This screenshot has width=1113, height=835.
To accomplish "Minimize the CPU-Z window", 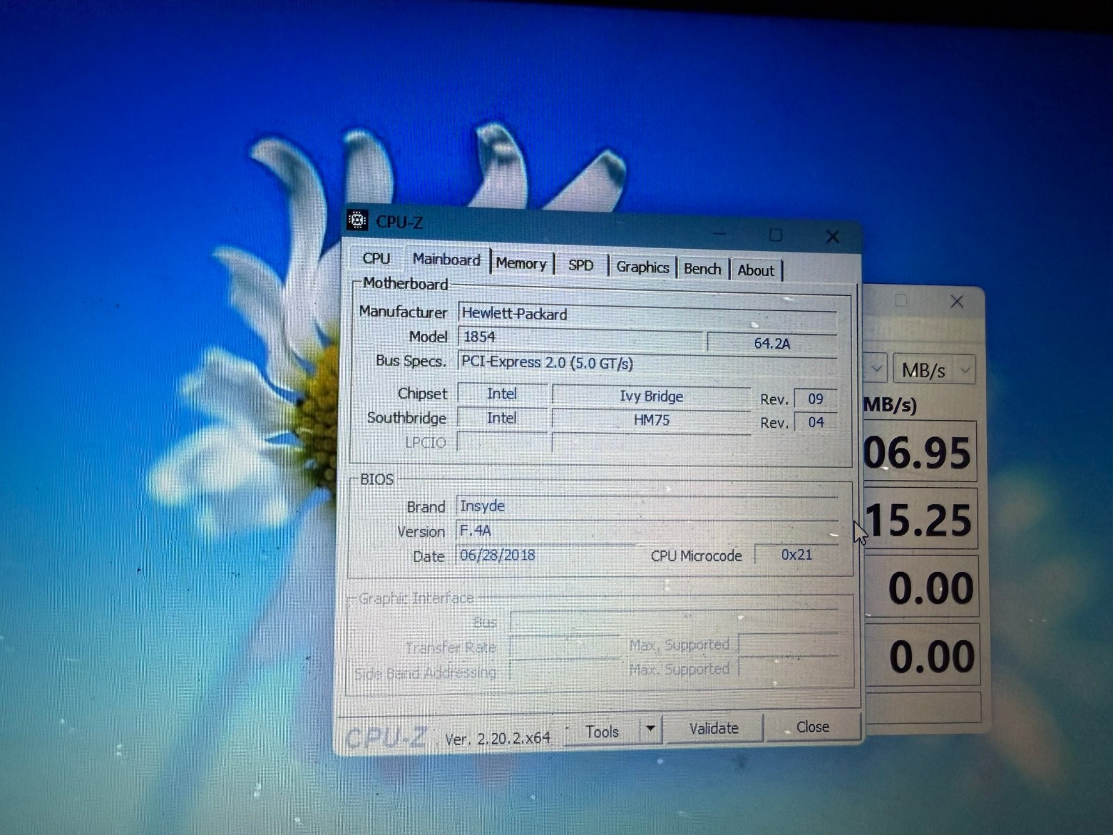I will (x=719, y=234).
